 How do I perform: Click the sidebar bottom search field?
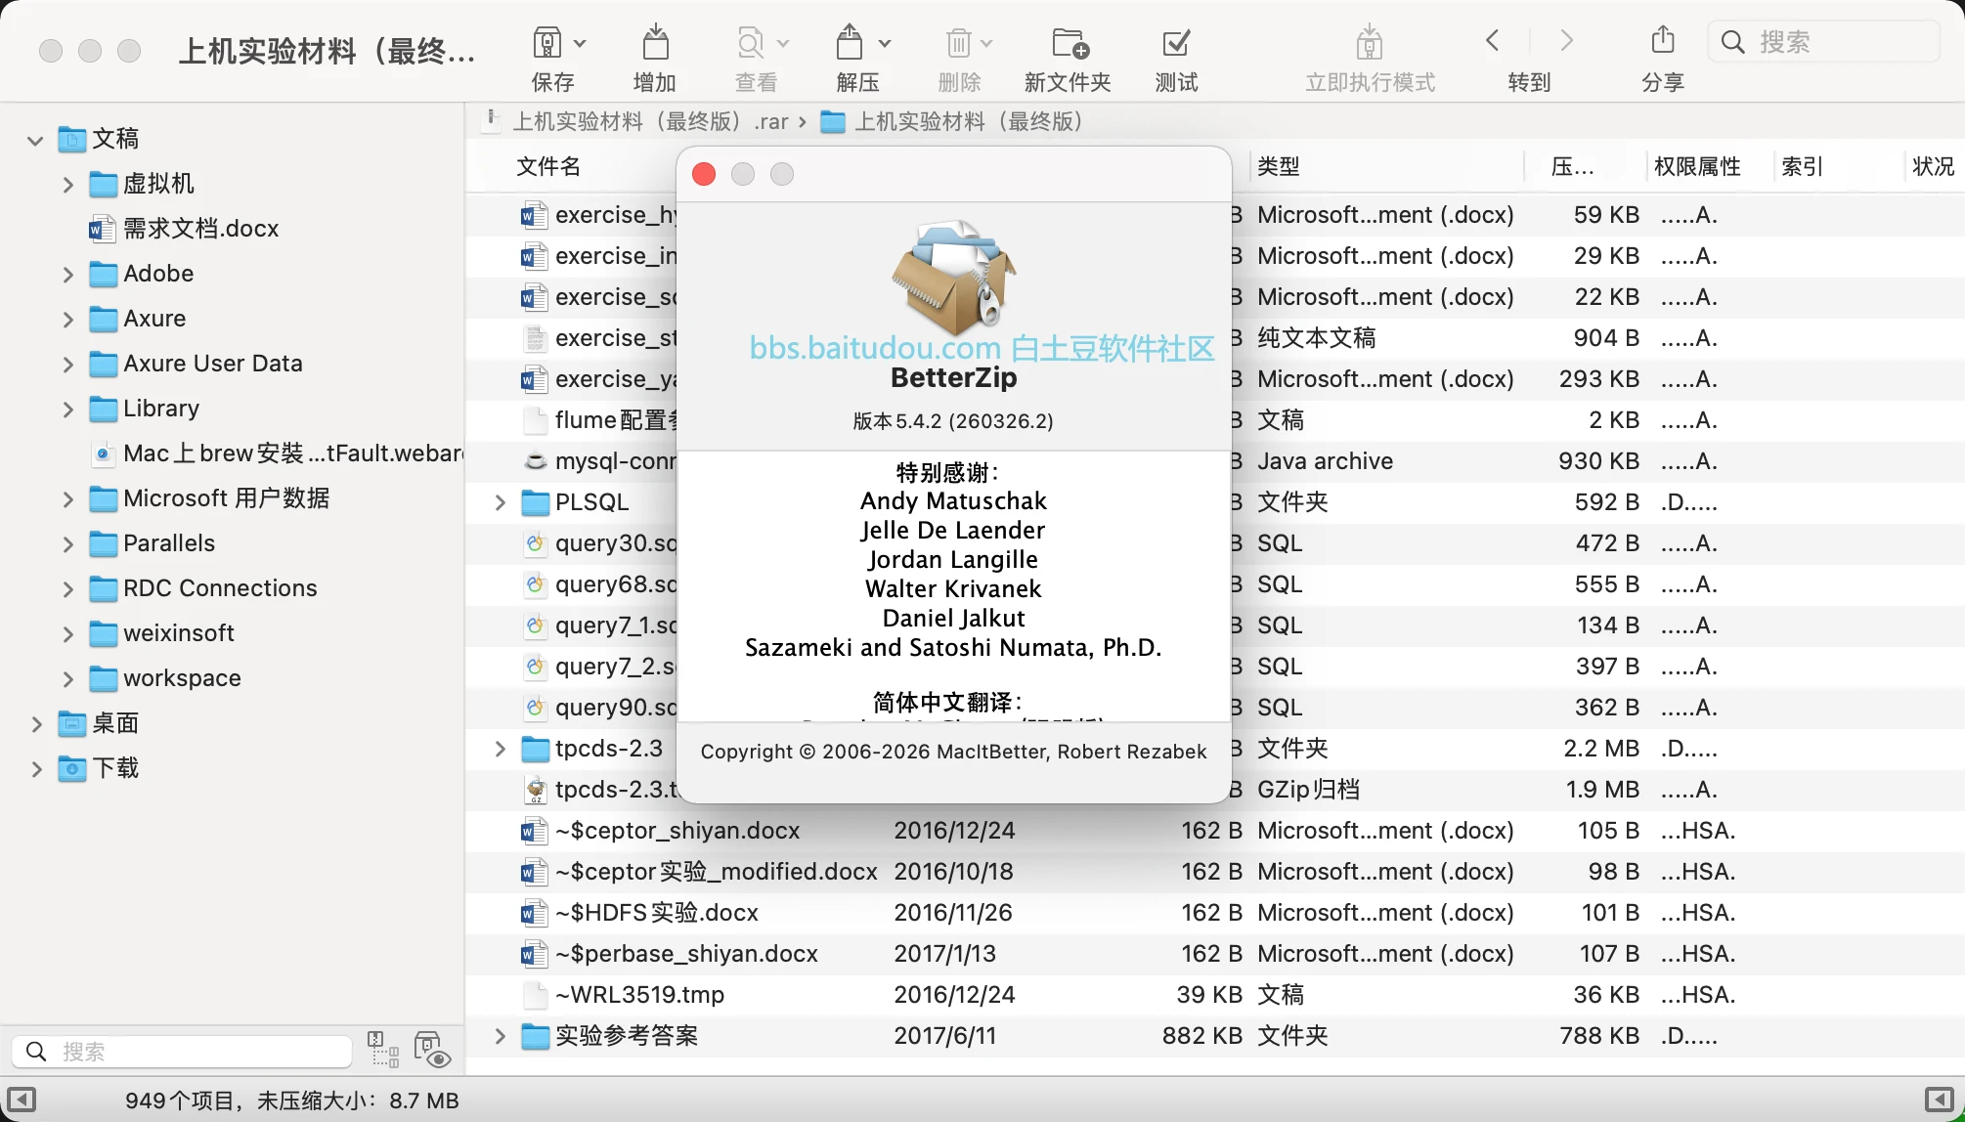(x=182, y=1052)
